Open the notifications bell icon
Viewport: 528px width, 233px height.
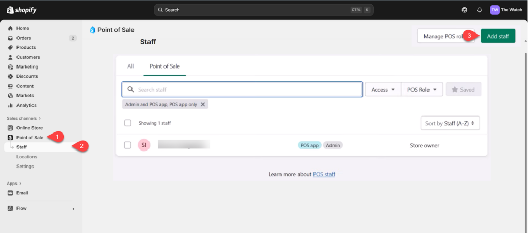(x=480, y=10)
